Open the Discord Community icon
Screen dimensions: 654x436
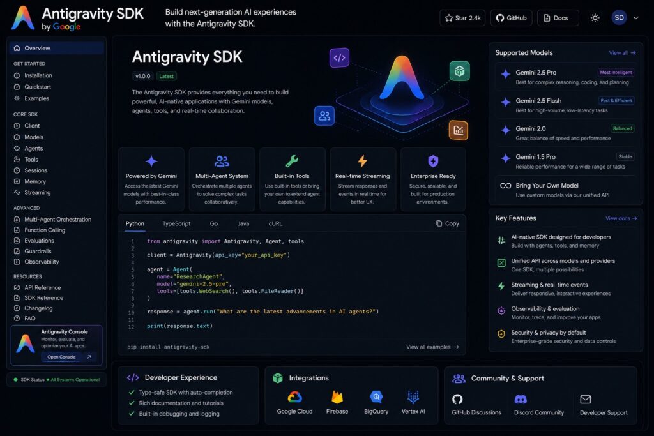521,400
